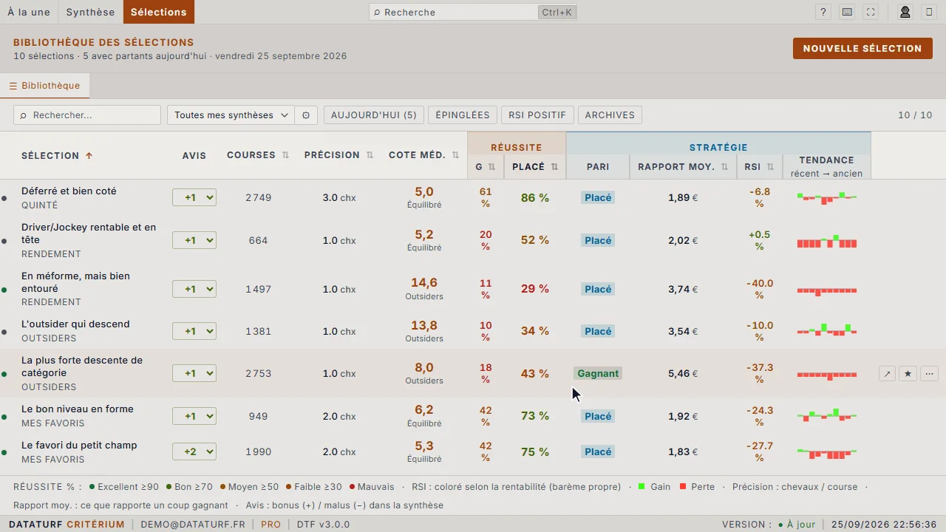Go to the À la une tab

pyautogui.click(x=29, y=12)
